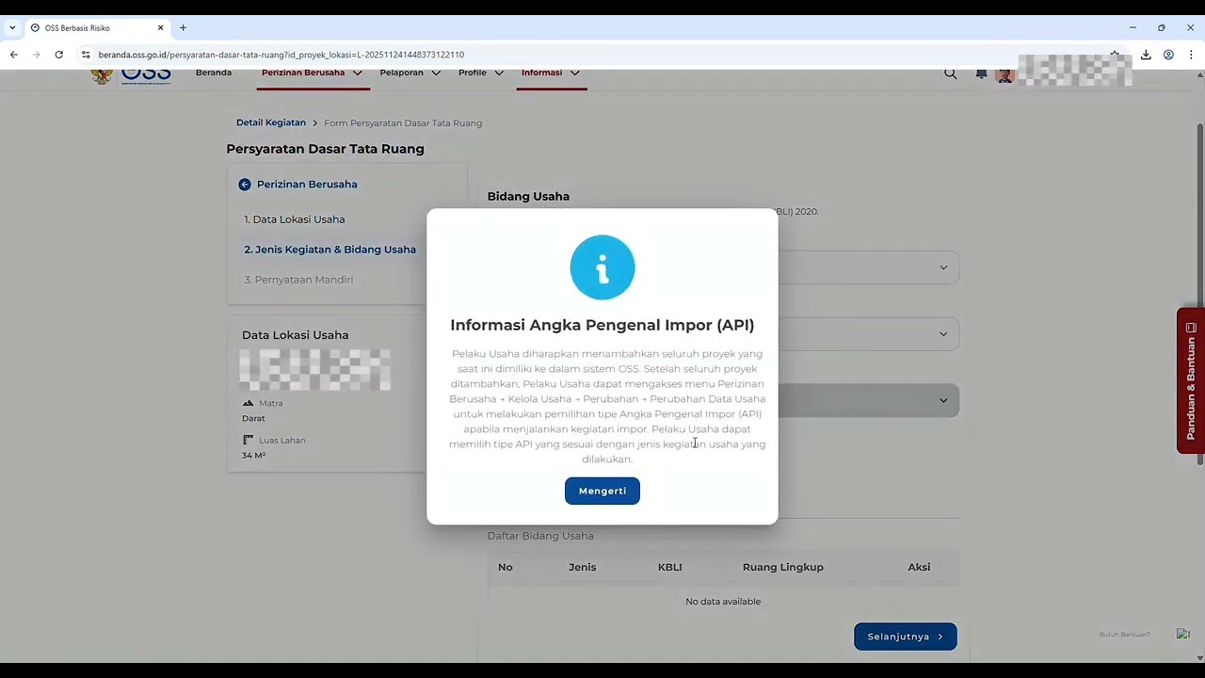
Task: Select step 1. Data Lokasi Usaha
Action: (x=295, y=219)
